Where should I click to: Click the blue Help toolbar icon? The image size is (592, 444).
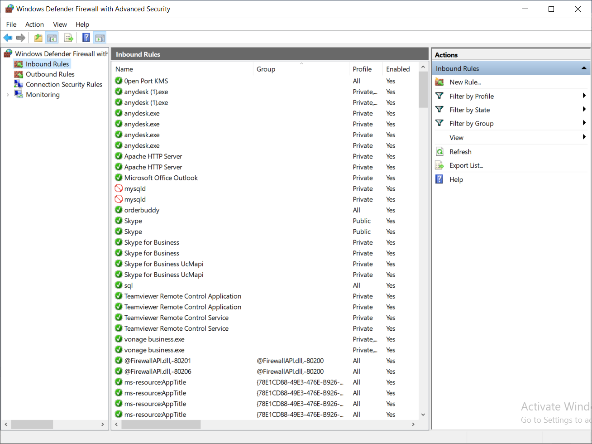pos(86,38)
